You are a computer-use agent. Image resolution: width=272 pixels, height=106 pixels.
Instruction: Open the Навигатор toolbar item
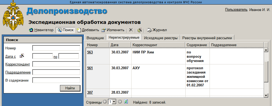click(x=41, y=30)
